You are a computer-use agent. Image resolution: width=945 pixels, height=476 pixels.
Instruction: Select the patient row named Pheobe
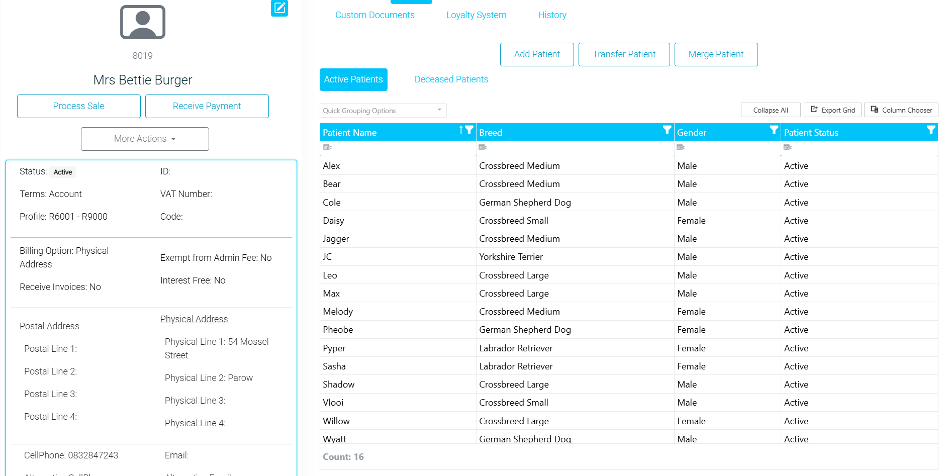click(629, 330)
